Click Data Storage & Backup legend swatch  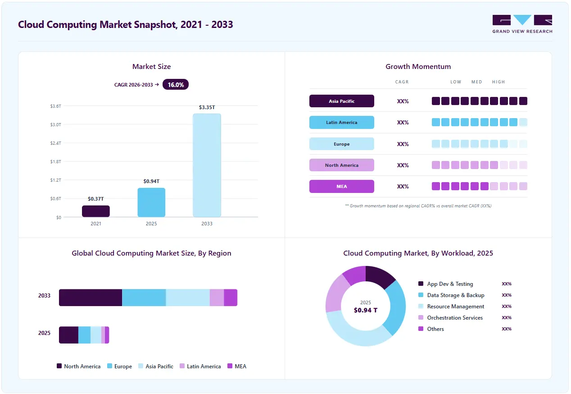point(421,295)
